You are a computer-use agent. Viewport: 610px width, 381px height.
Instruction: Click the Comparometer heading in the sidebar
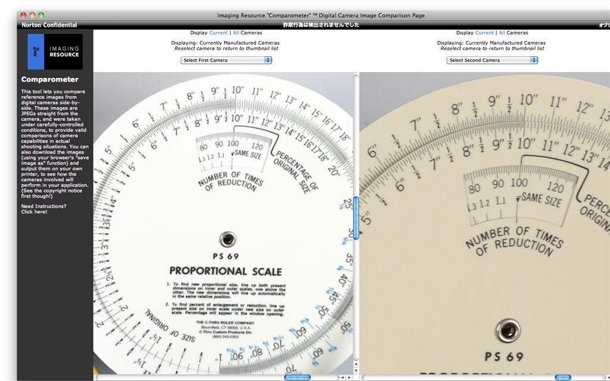pos(50,79)
